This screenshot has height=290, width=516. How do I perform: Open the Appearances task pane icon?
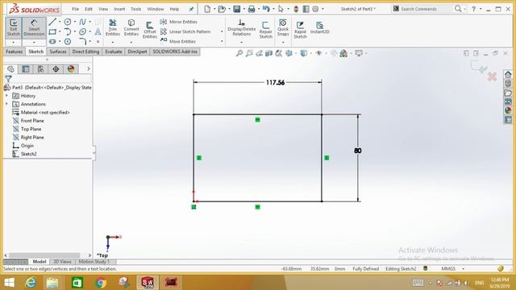pos(508,110)
